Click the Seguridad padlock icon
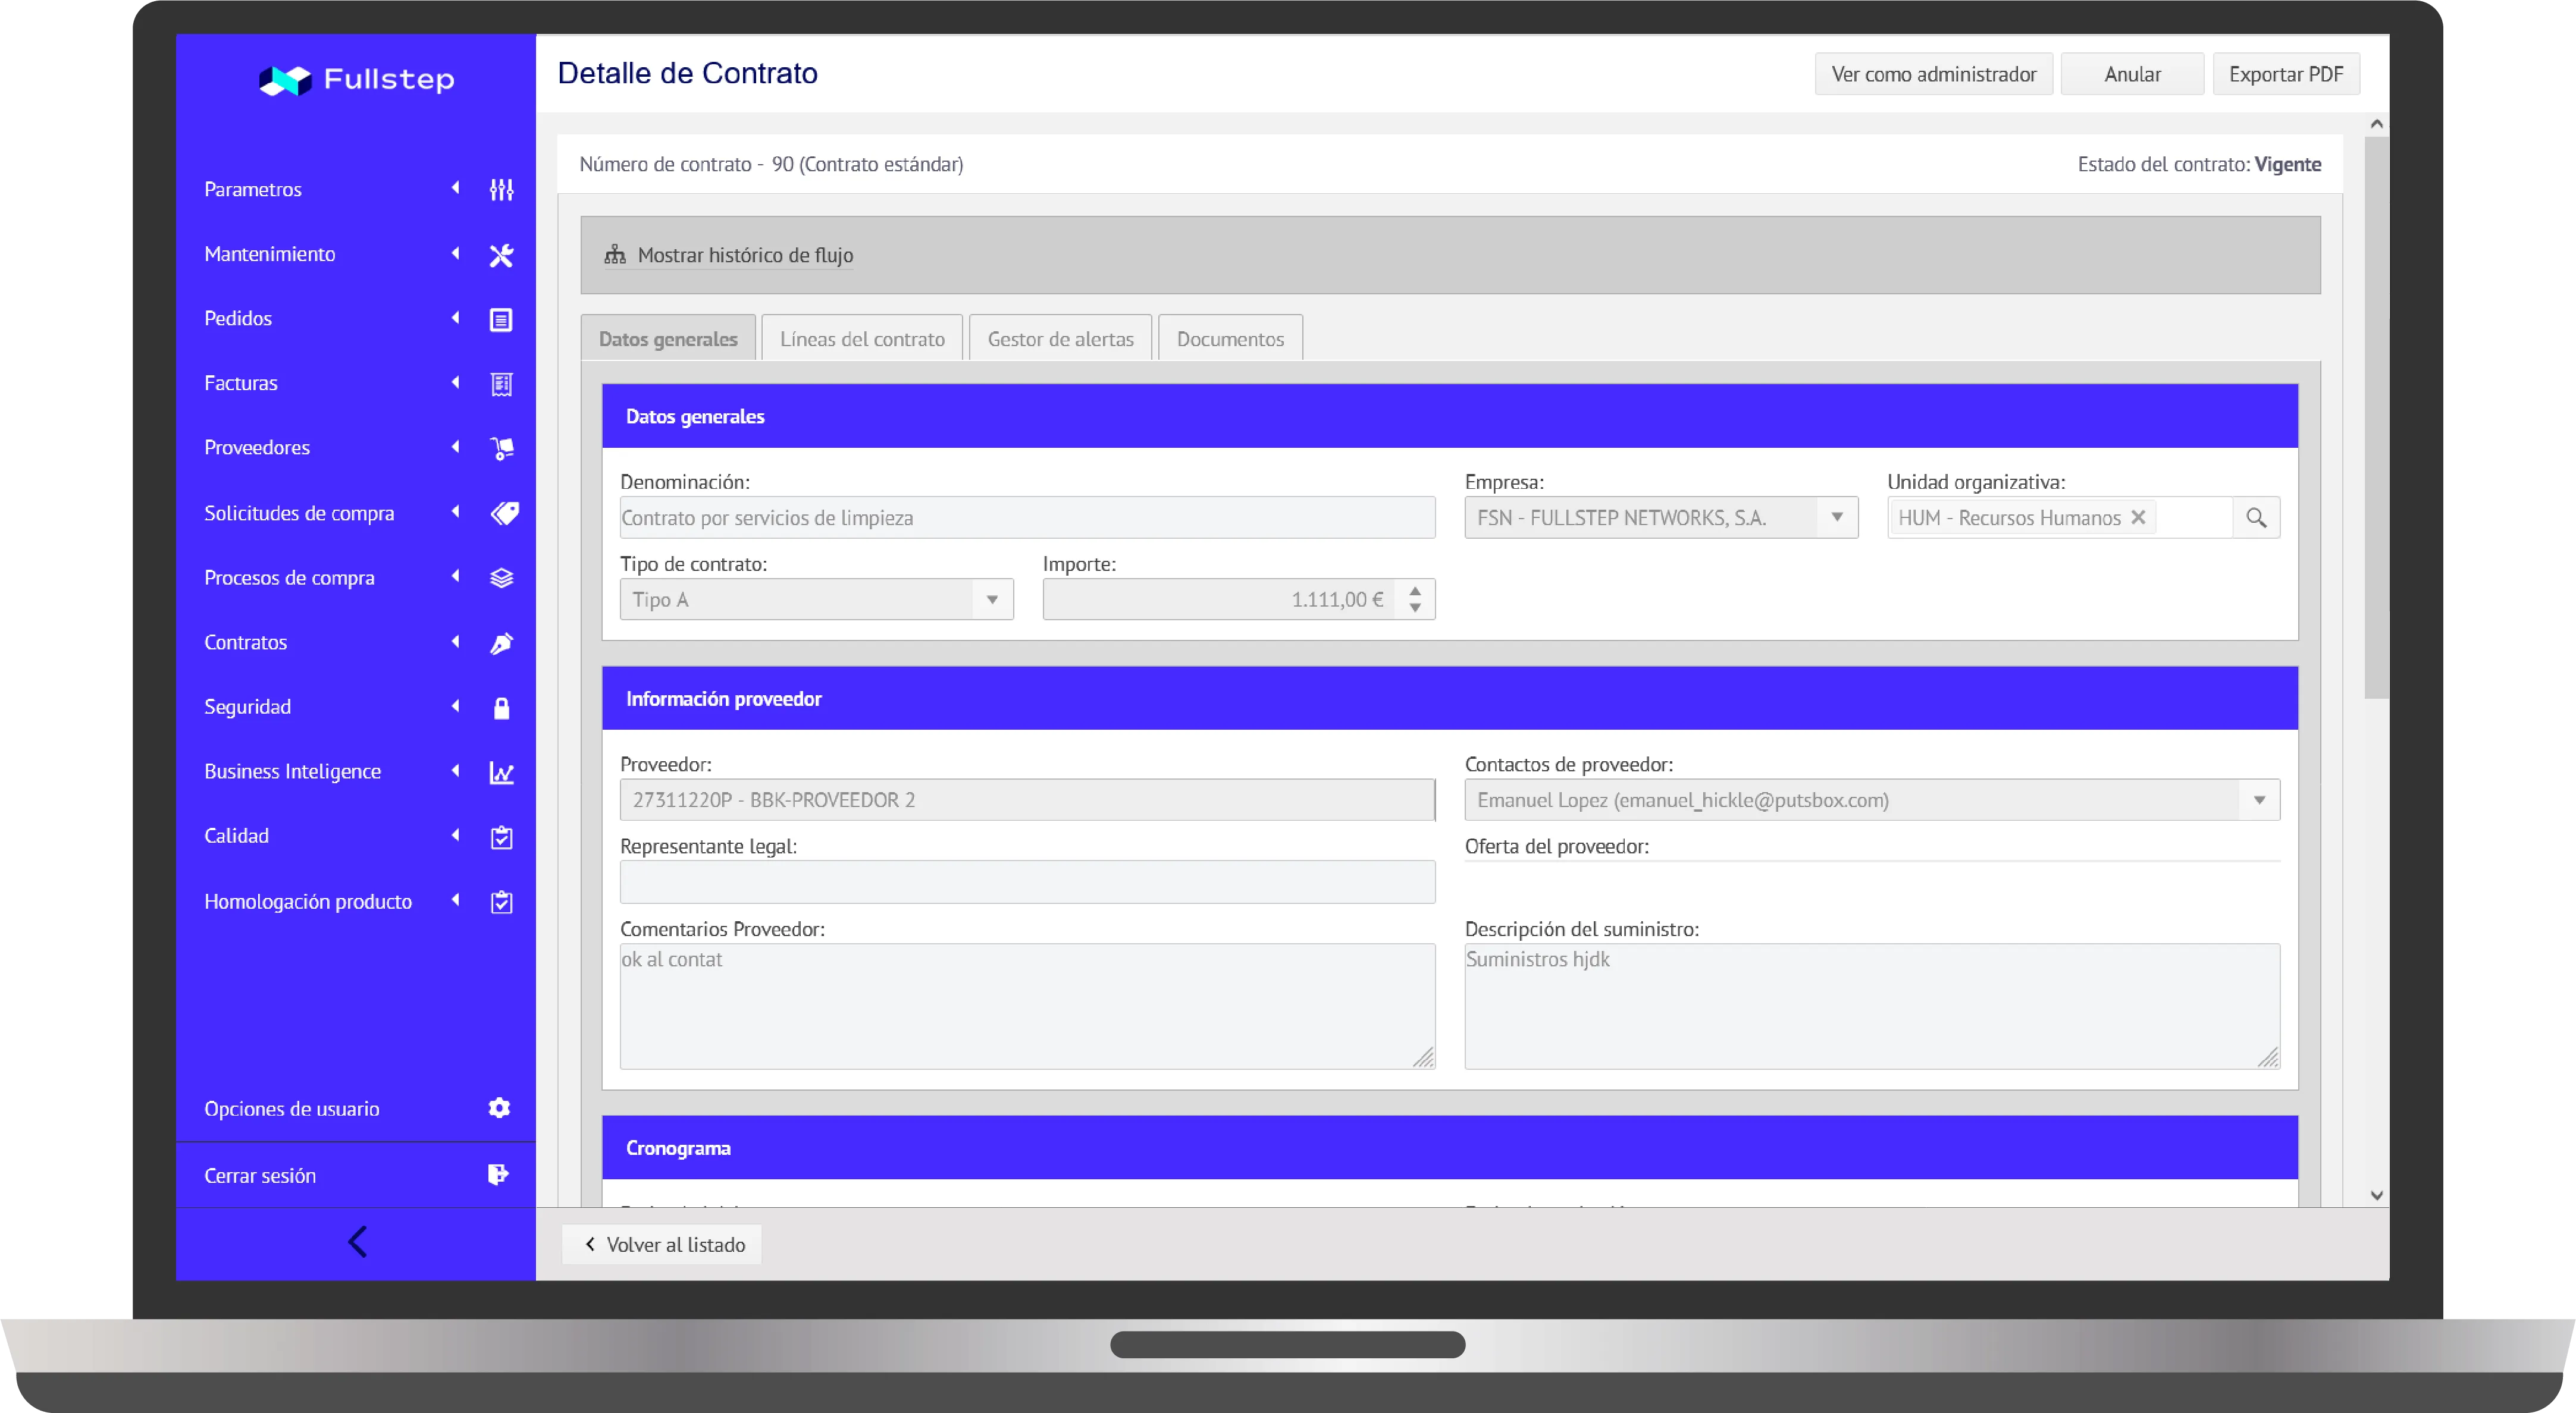The width and height of the screenshot is (2576, 1413). (501, 708)
